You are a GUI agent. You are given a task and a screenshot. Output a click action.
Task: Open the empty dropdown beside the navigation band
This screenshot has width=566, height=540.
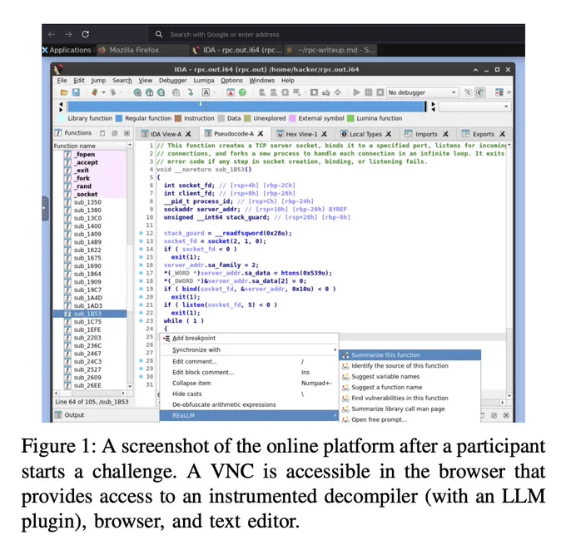point(474,107)
